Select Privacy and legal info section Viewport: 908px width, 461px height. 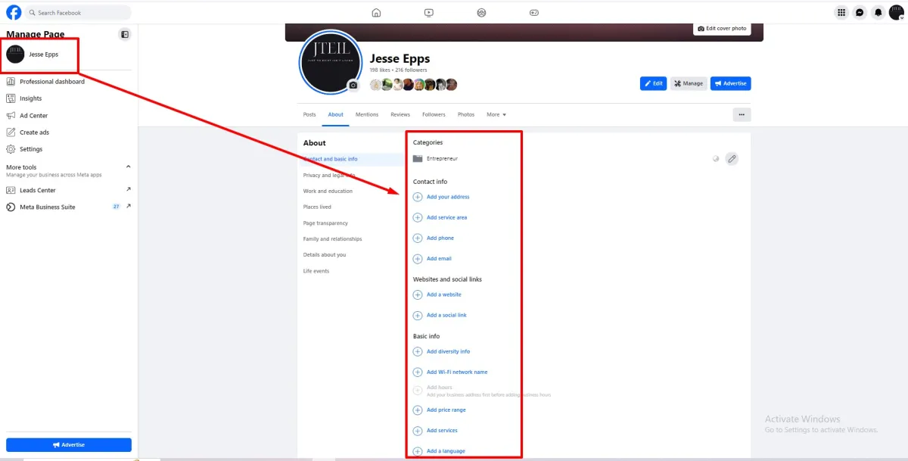point(329,175)
